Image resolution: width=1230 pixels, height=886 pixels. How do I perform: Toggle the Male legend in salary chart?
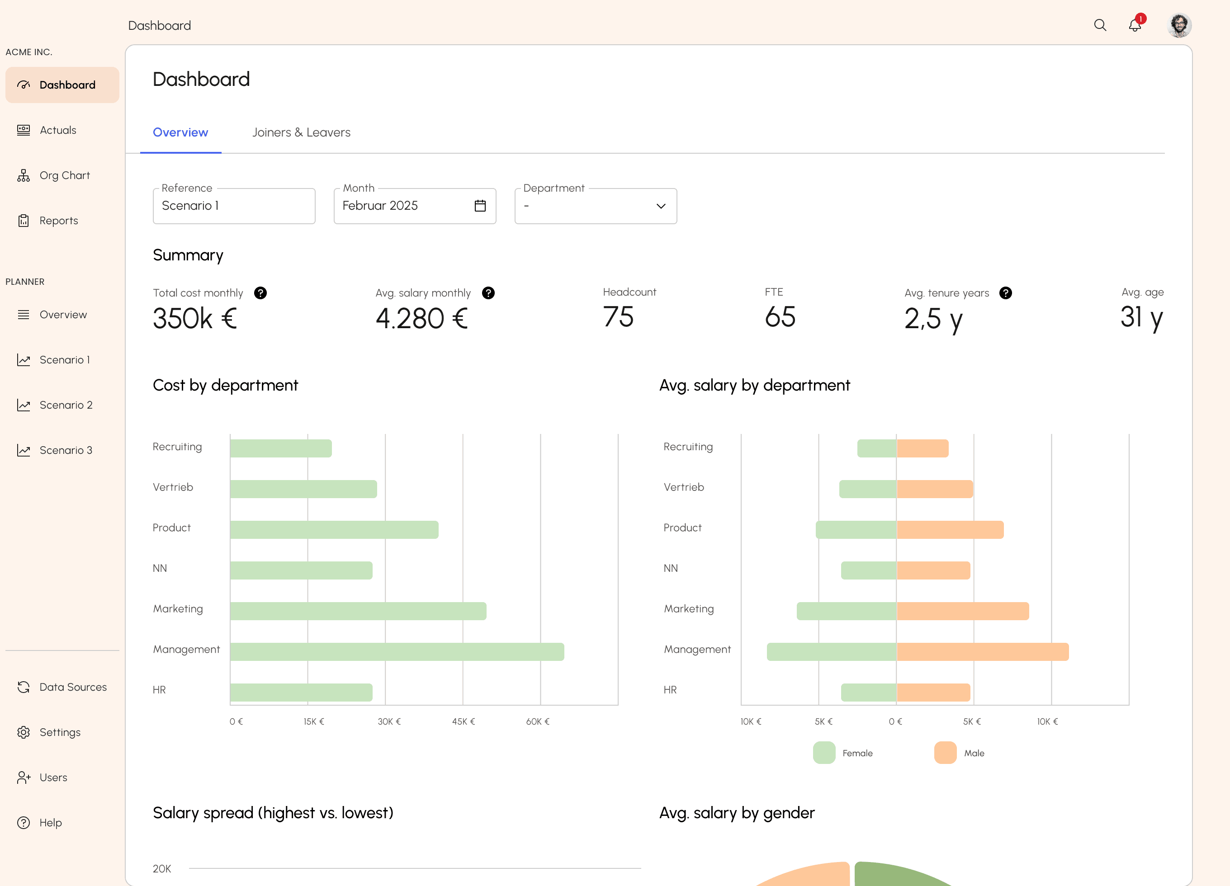click(x=974, y=753)
